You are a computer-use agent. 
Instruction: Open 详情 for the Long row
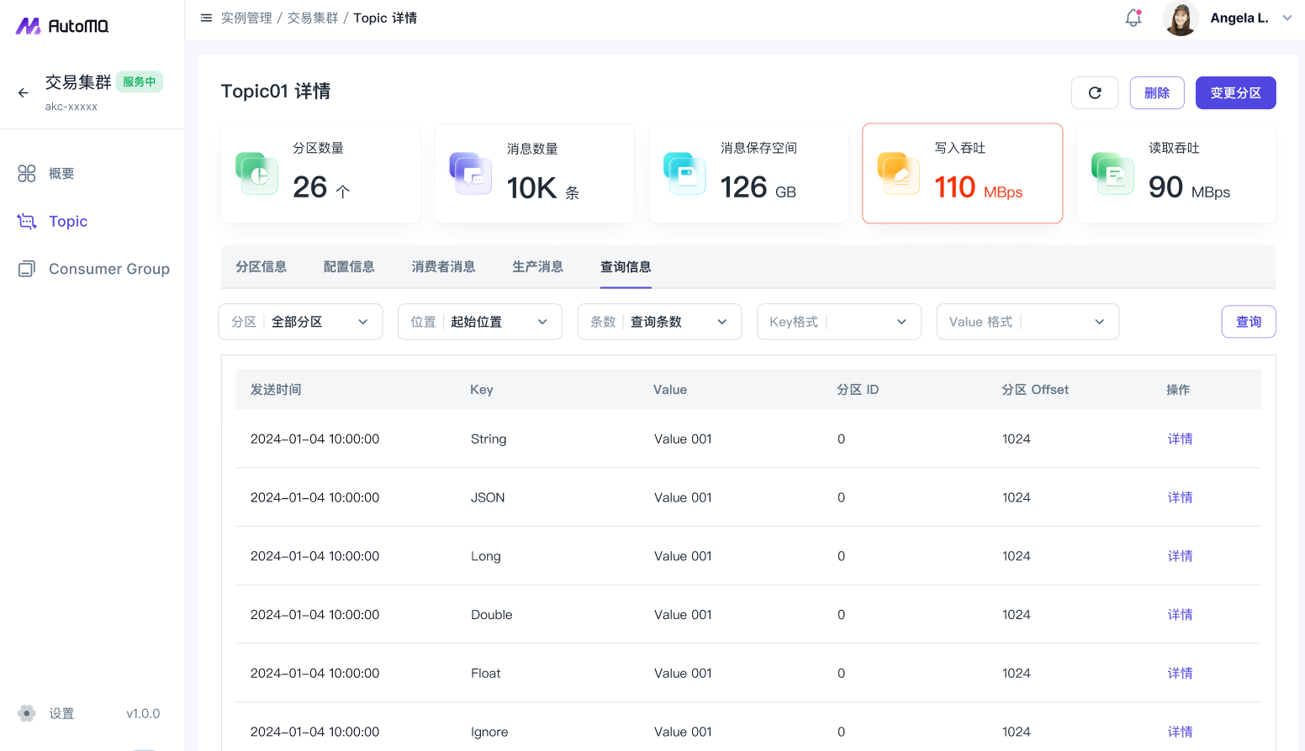tap(1180, 556)
